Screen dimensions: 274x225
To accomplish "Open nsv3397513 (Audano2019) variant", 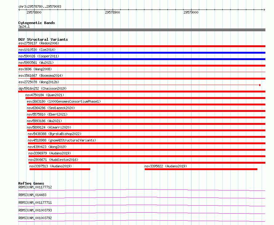I will (50, 166).
